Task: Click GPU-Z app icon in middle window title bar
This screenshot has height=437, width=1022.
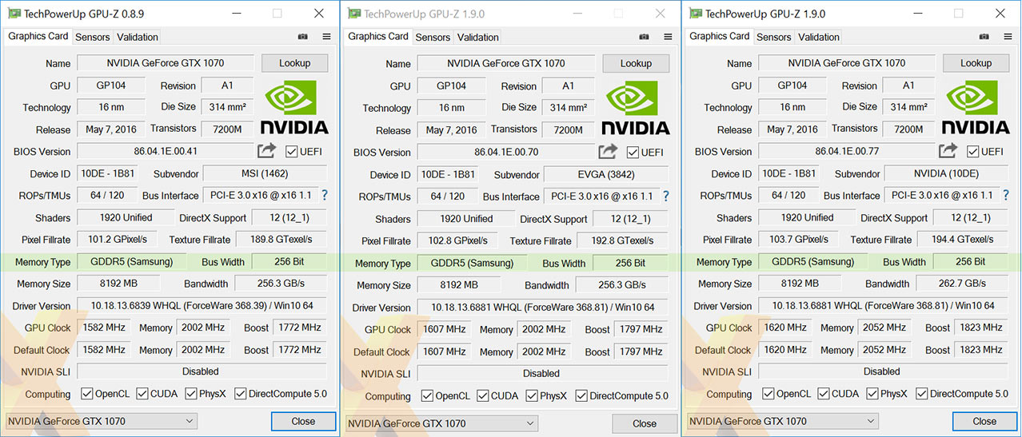Action: click(x=353, y=14)
